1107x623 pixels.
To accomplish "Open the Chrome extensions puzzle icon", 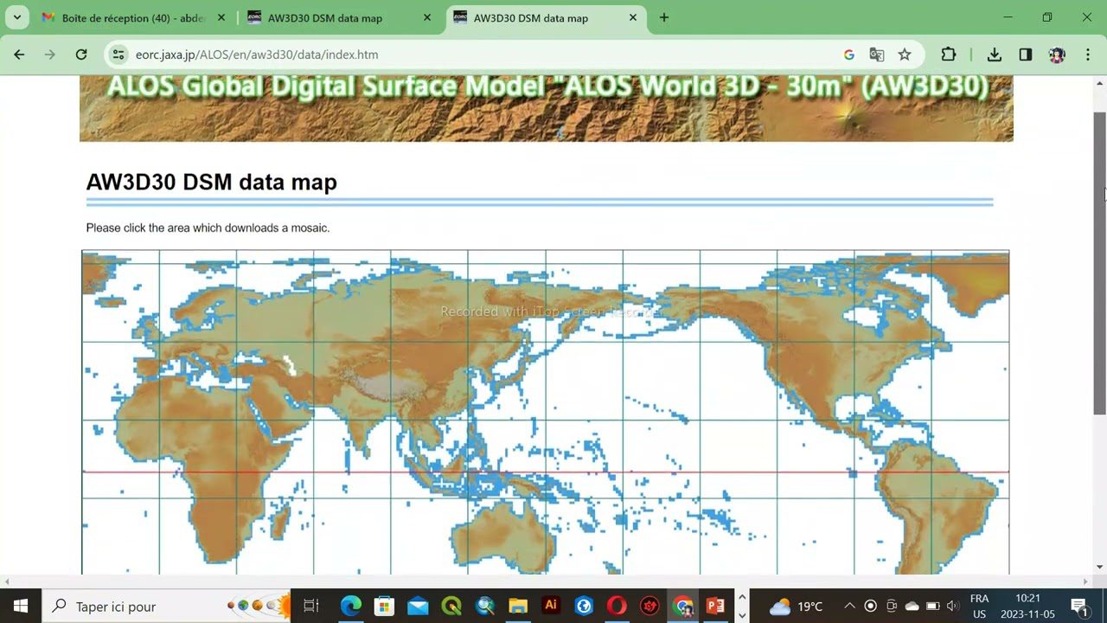I will 949,55.
